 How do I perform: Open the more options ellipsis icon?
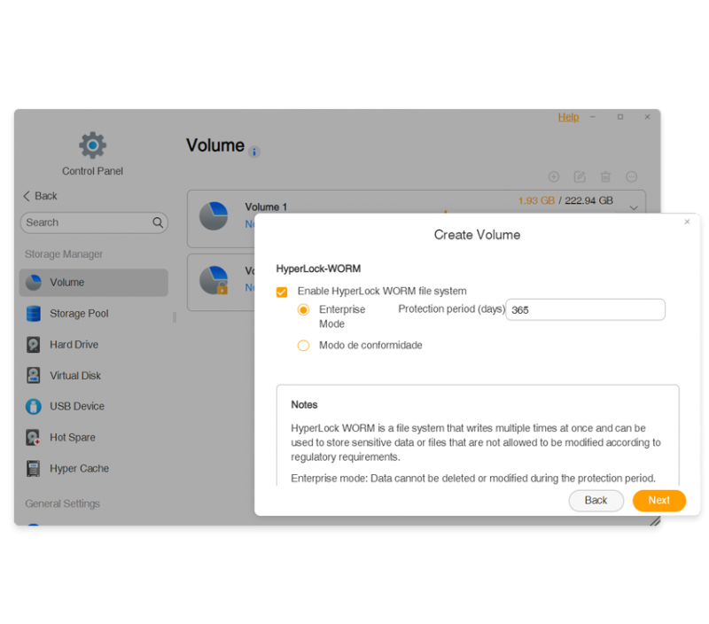click(x=632, y=176)
